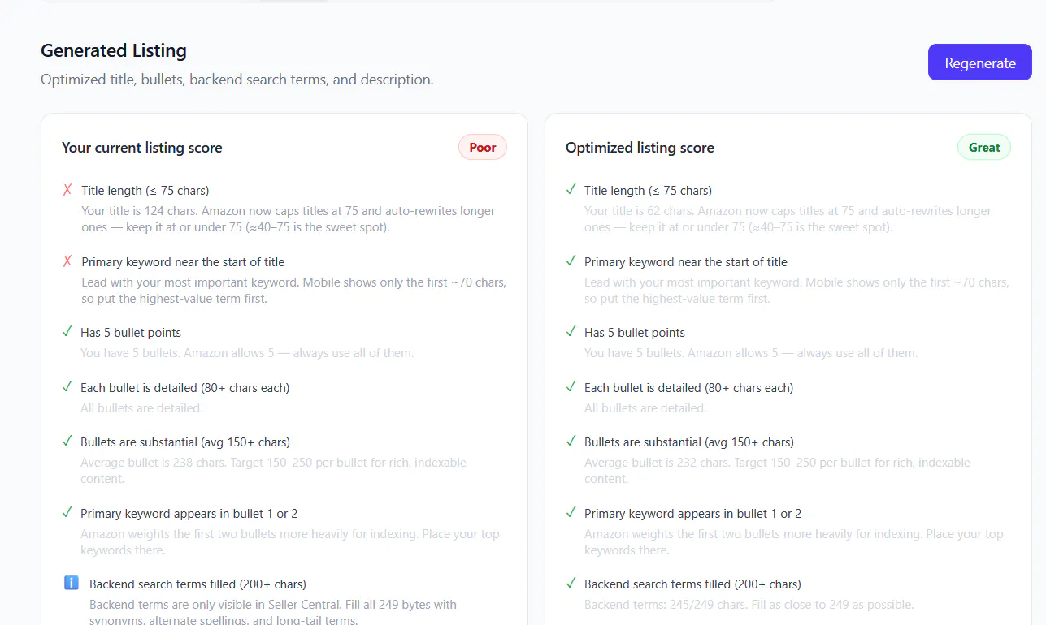This screenshot has height=625, width=1046.
Task: Click current 'Each bullet is detailed (80+ chars each)' label
Action: [x=185, y=388]
